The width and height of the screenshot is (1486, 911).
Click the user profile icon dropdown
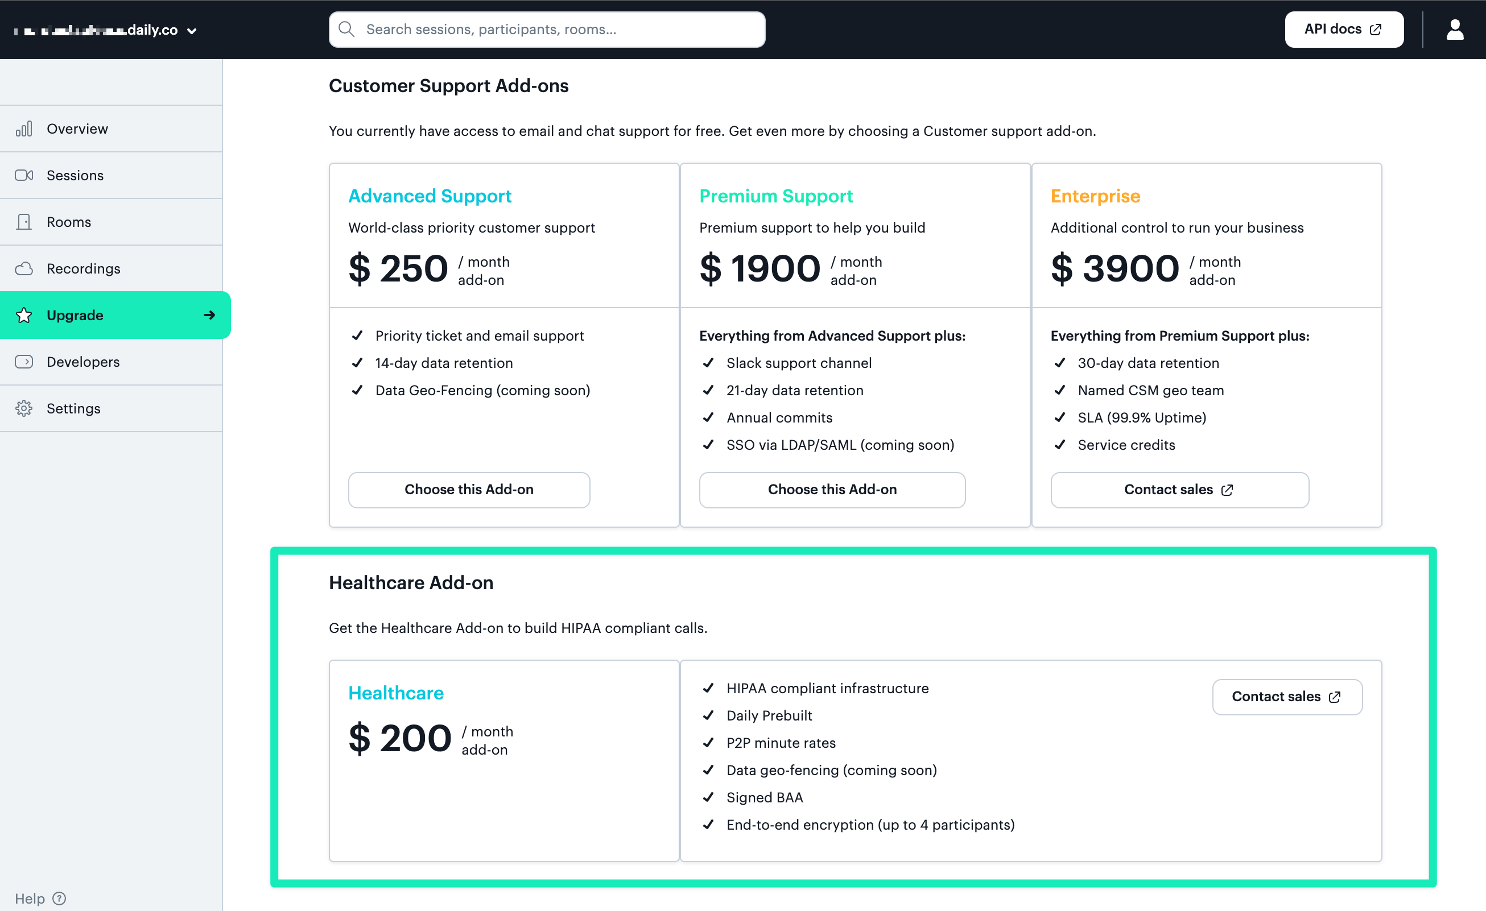(x=1455, y=28)
